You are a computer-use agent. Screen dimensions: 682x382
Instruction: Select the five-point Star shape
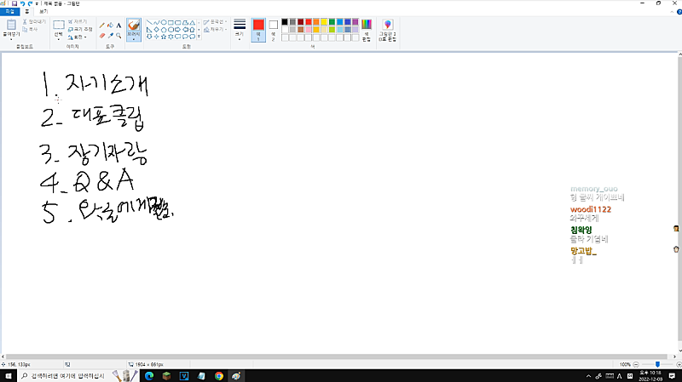click(164, 37)
